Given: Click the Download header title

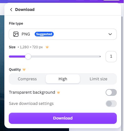Looking at the screenshot, I should point(25,10).
